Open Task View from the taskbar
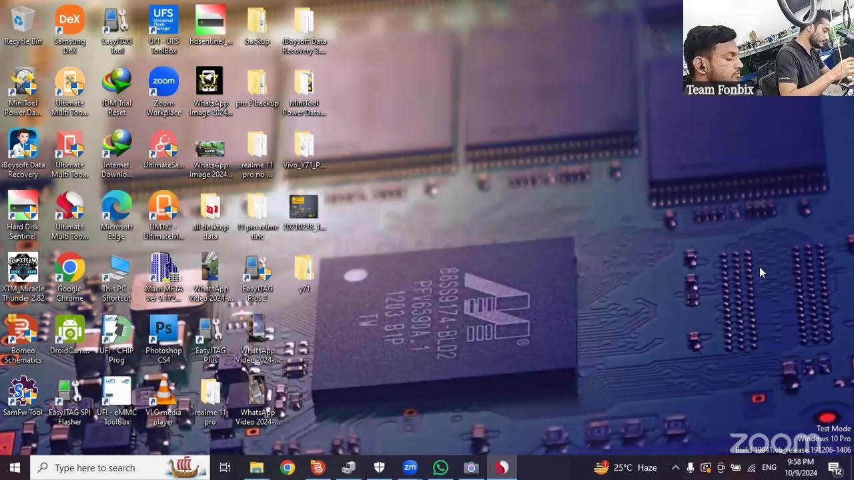 coord(225,467)
